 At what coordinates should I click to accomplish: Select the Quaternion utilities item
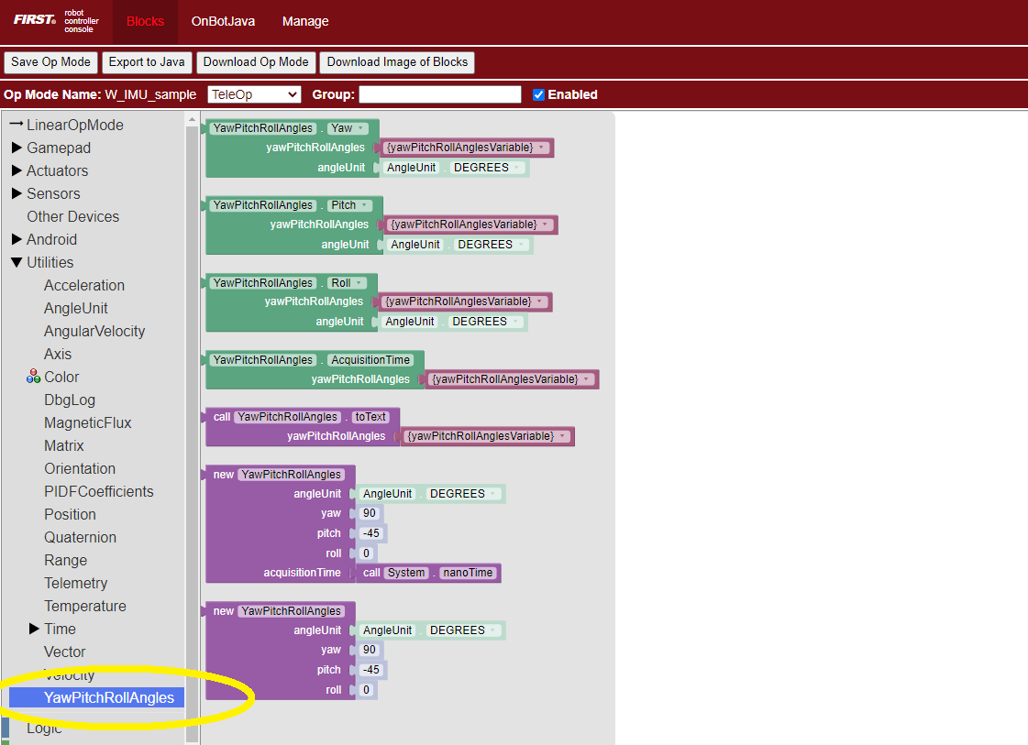[80, 537]
